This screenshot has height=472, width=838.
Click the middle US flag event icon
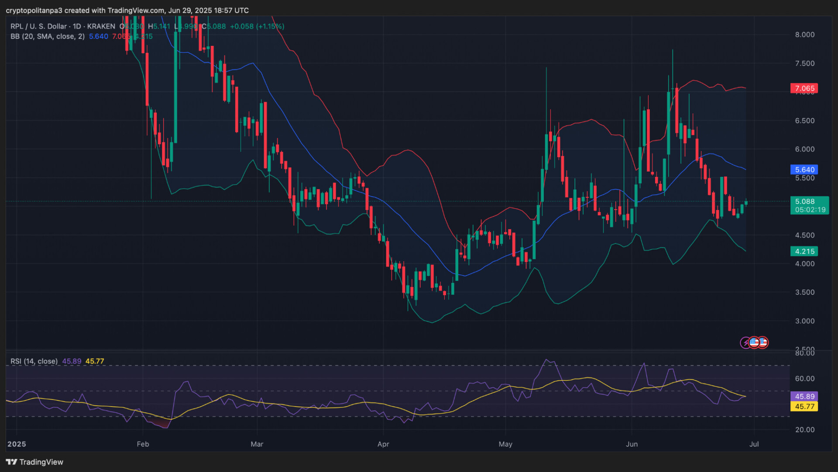[754, 342]
